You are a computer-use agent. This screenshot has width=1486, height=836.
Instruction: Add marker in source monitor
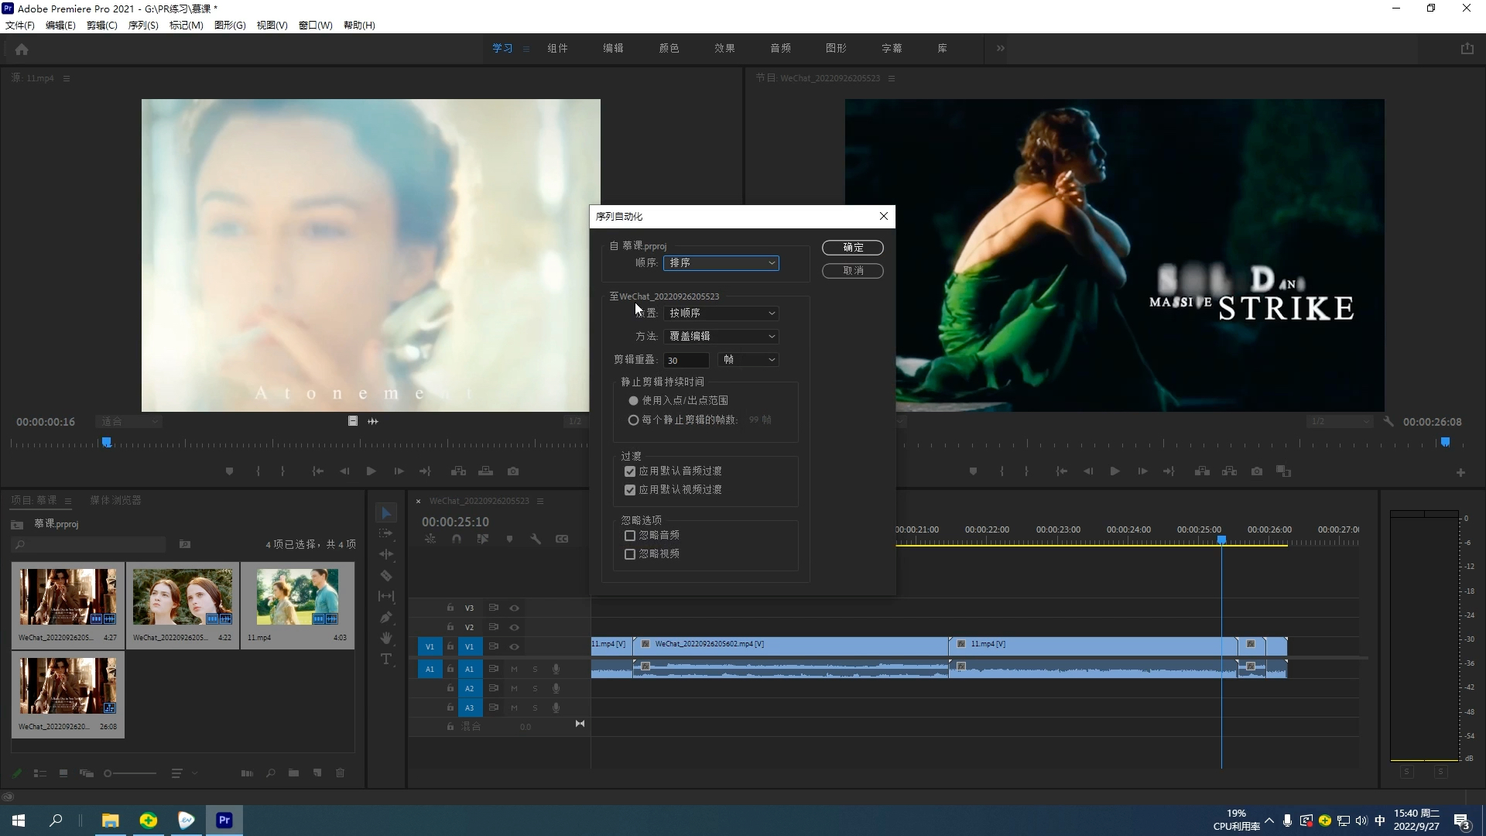coord(229,471)
